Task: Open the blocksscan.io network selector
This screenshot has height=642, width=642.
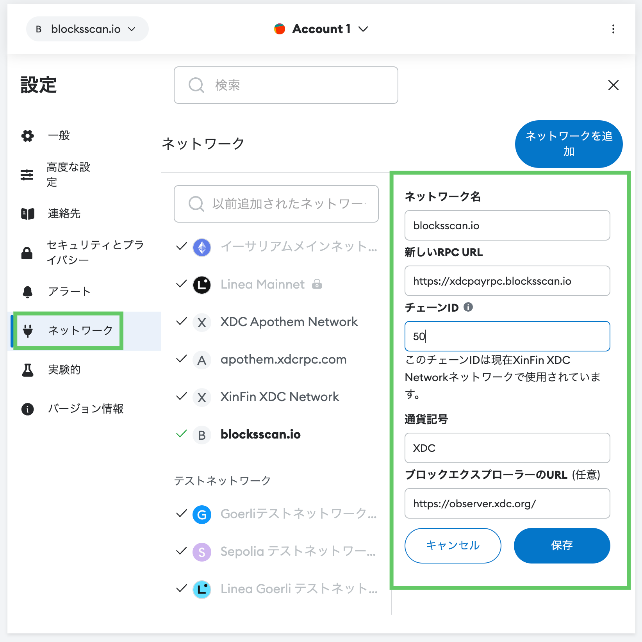Action: [87, 29]
